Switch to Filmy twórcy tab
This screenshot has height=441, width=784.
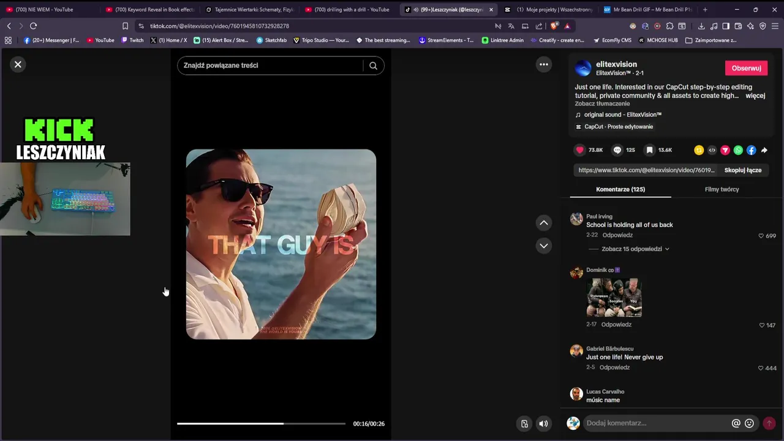[722, 189]
